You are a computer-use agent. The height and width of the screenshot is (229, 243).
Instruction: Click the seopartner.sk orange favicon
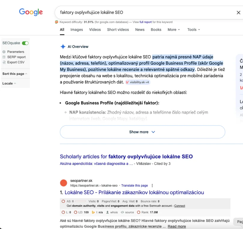tap(64, 183)
